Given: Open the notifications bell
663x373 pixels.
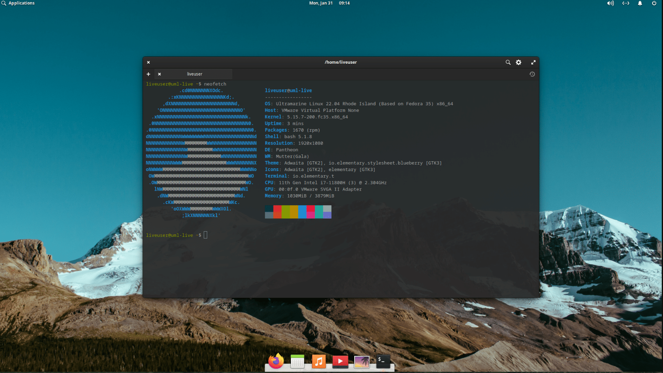Looking at the screenshot, I should click(x=640, y=3).
